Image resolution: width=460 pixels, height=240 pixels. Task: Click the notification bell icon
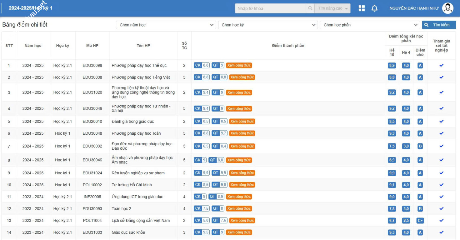(x=374, y=8)
